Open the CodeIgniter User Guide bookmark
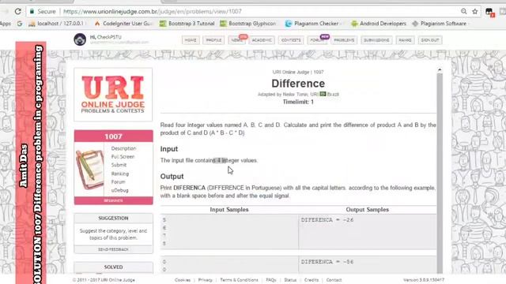This screenshot has height=284, width=506. pyautogui.click(x=123, y=24)
